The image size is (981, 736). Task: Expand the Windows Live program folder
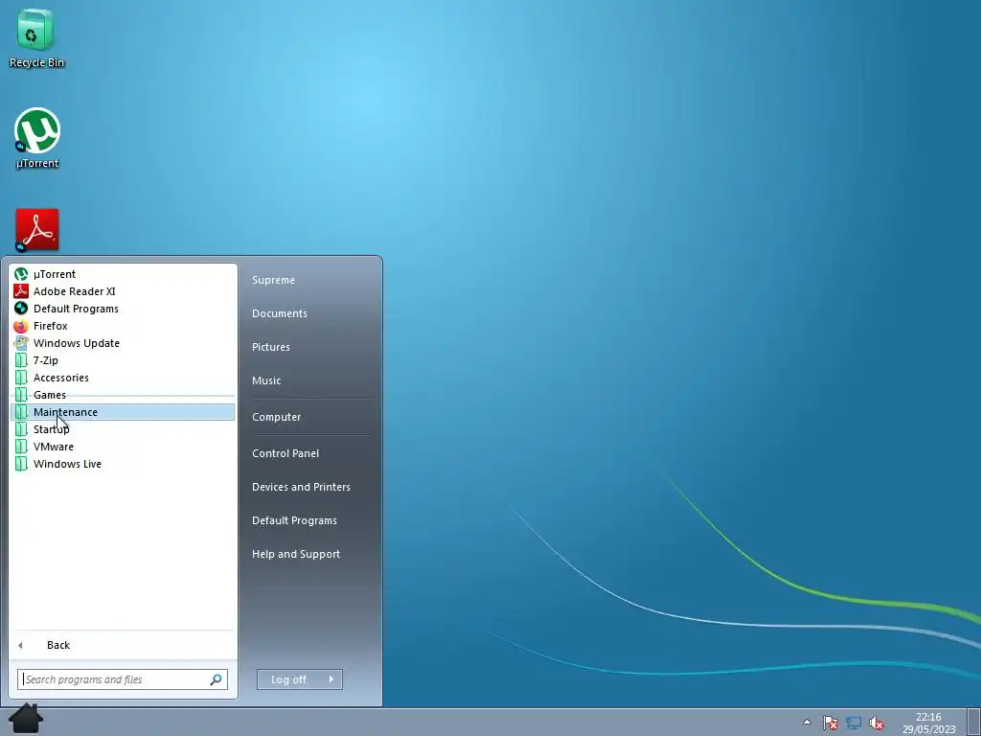coord(123,464)
